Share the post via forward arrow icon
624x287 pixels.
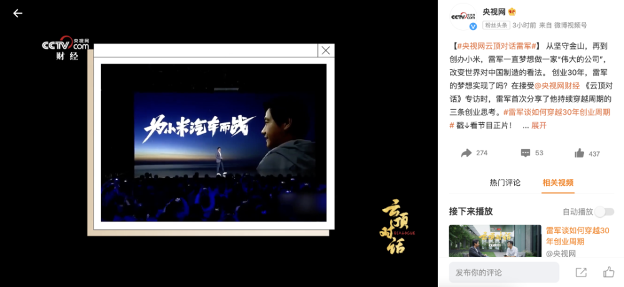[x=466, y=153]
